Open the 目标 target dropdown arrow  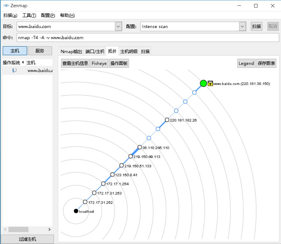click(x=118, y=26)
